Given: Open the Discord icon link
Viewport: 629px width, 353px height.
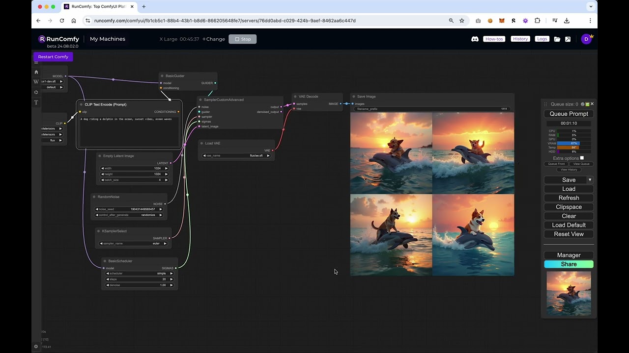Looking at the screenshot, I should click(475, 39).
